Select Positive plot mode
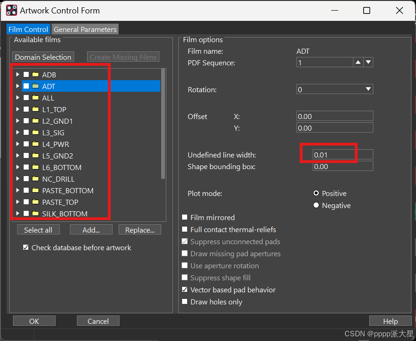 pos(316,193)
